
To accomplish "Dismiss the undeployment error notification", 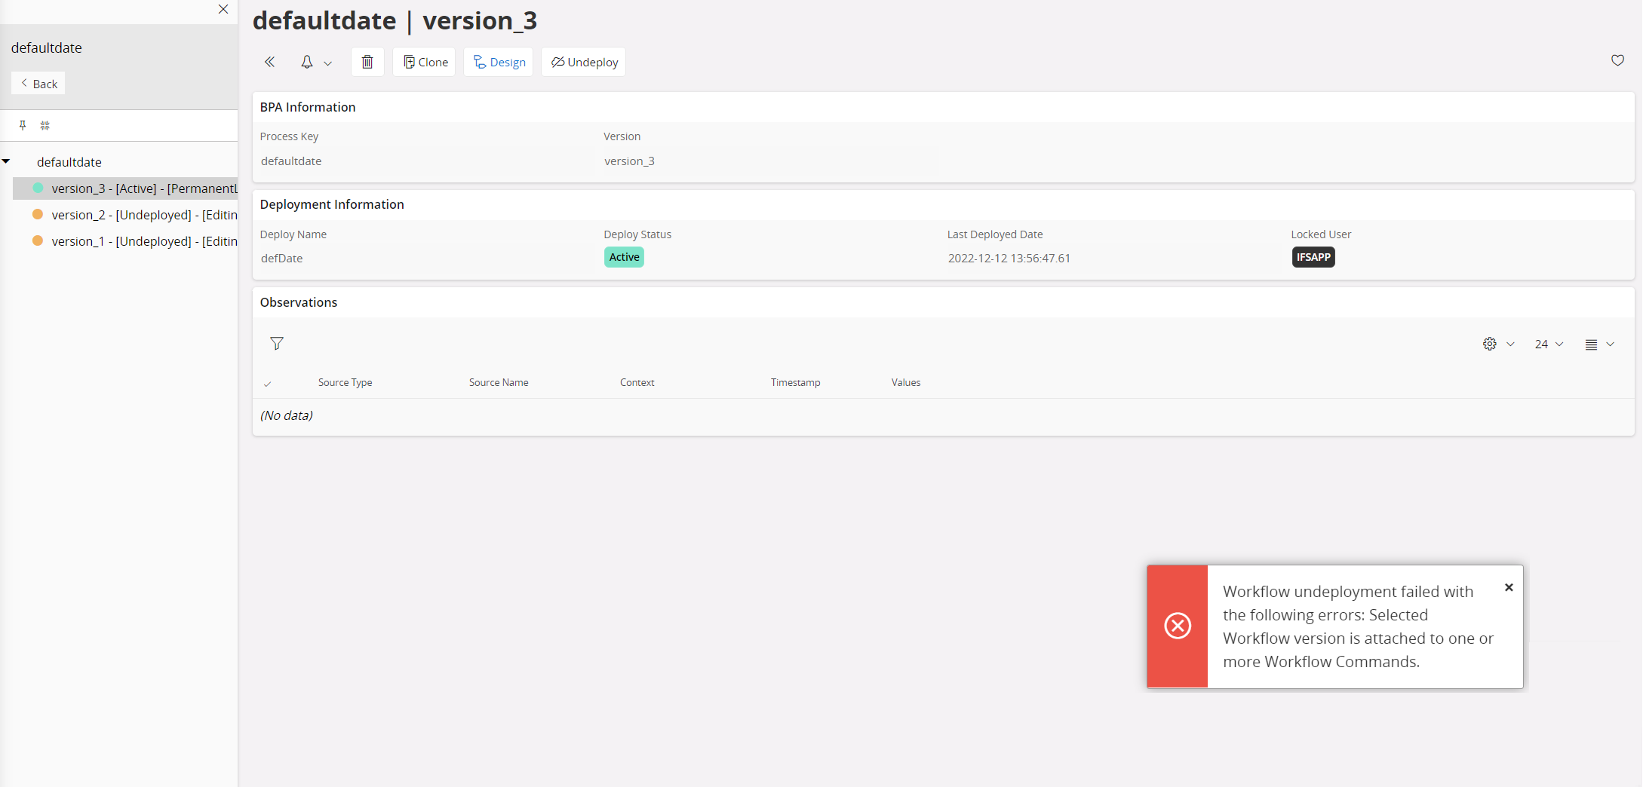I will tap(1509, 587).
